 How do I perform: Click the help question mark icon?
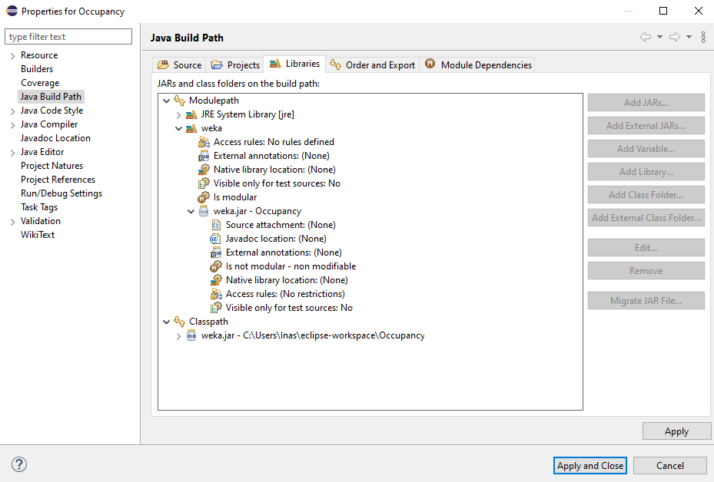(19, 464)
